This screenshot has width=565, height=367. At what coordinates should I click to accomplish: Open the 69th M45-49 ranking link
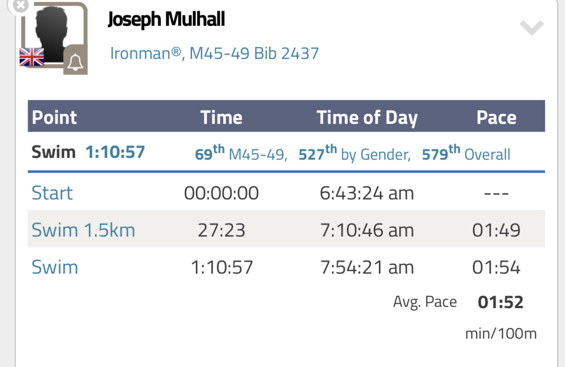tap(241, 154)
